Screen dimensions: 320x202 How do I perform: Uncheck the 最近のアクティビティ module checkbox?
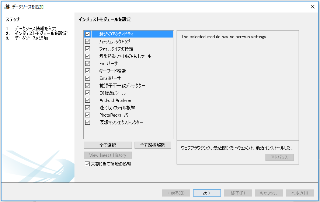pyautogui.click(x=88, y=34)
